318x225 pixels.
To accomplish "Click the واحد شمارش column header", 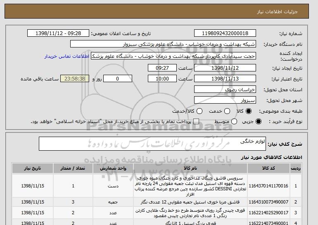I will [113, 168].
